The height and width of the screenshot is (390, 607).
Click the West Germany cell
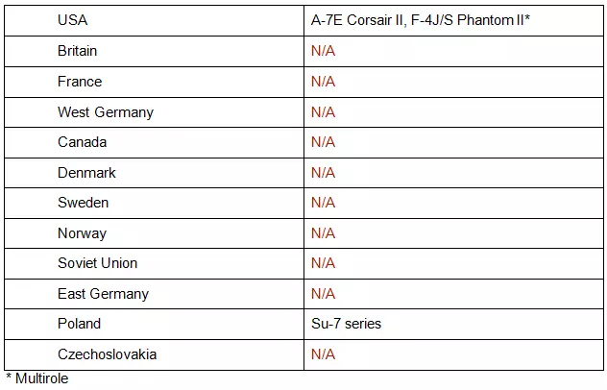coord(105,112)
